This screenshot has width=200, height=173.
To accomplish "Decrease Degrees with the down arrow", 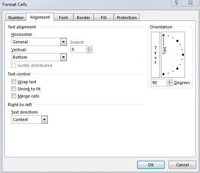I will pos(170,84).
